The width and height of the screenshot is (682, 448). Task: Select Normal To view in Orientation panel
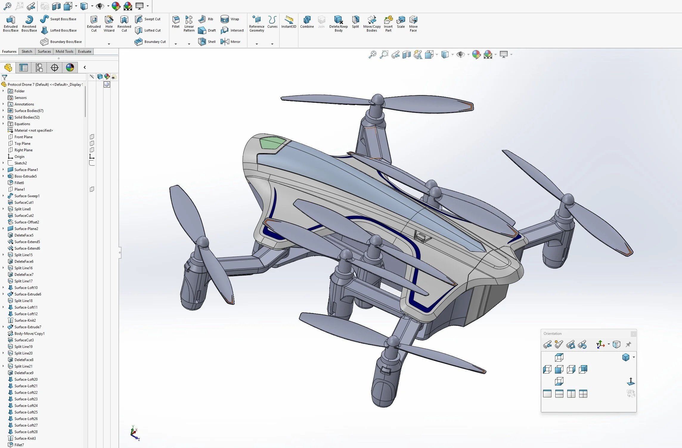click(x=631, y=382)
